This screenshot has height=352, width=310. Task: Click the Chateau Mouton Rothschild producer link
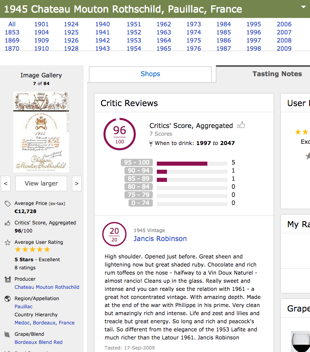[47, 287]
